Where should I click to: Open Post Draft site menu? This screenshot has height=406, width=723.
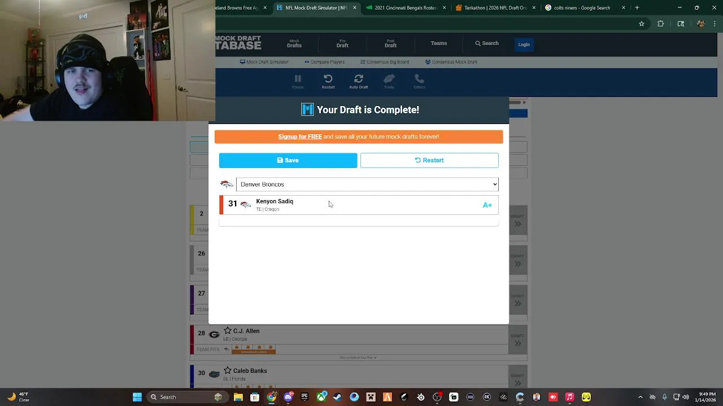point(390,43)
